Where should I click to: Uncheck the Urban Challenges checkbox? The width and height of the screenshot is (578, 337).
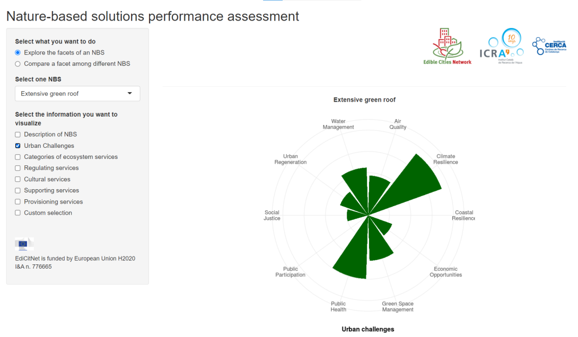[17, 146]
